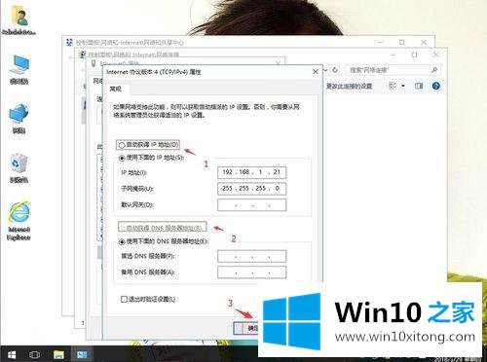487x362 pixels.
Task: Select the Control Panel taskbar button
Action: tap(82, 354)
